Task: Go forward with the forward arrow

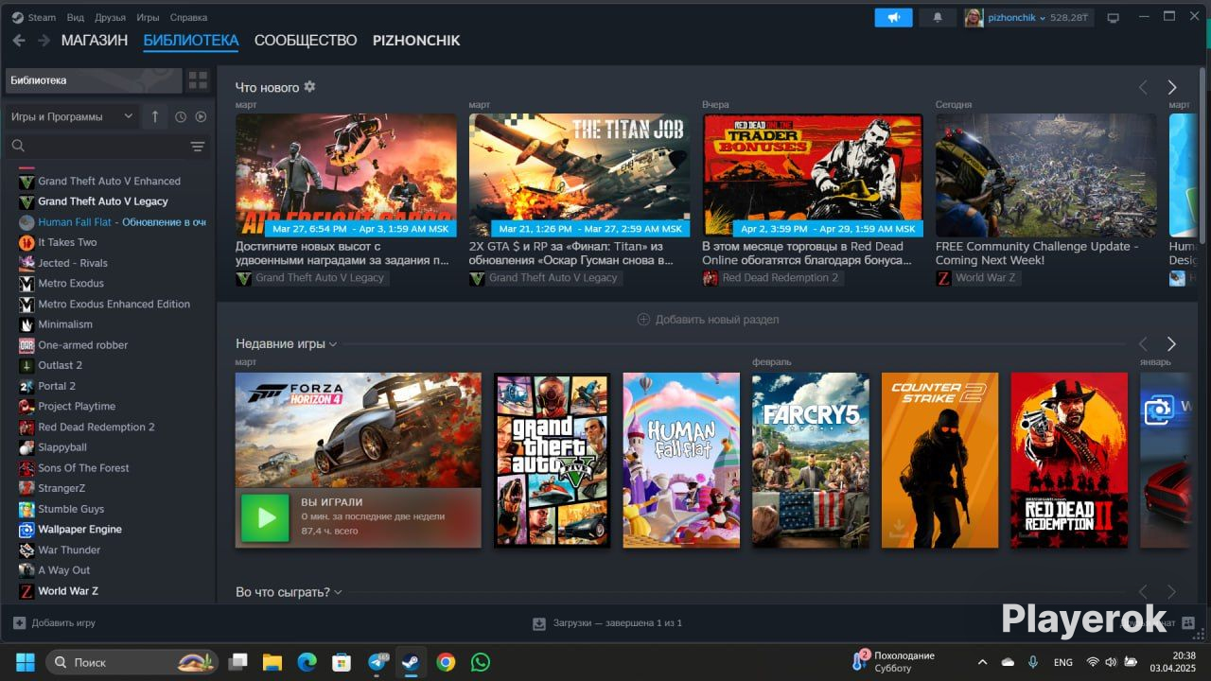Action: tap(44, 41)
